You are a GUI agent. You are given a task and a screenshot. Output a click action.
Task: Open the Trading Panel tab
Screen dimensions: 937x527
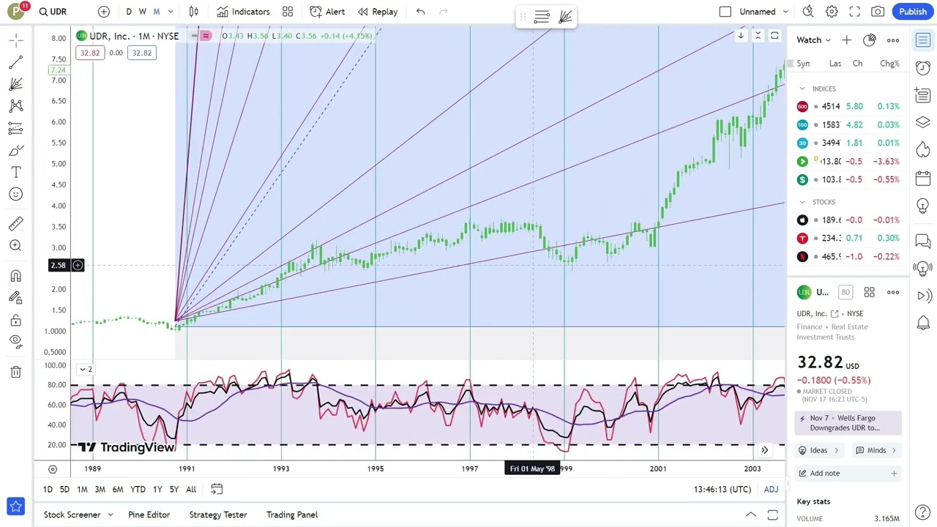292,515
